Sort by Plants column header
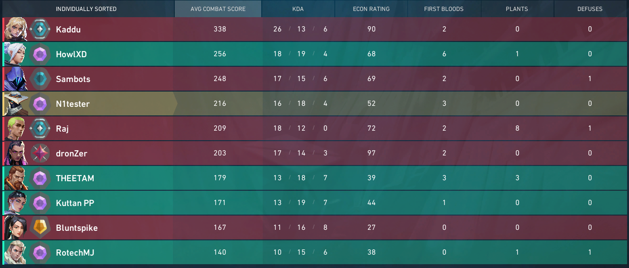This screenshot has height=268, width=629. point(517,9)
